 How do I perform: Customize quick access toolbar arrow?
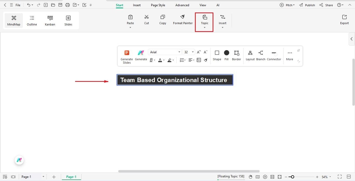(x=90, y=5)
